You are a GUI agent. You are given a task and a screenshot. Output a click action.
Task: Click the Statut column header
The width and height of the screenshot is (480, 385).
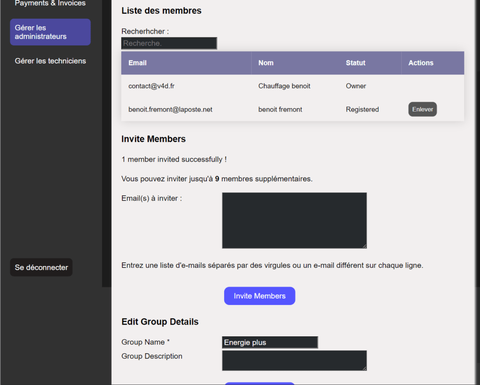click(x=355, y=63)
